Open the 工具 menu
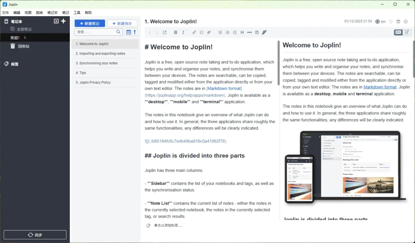This screenshot has height=243, width=415. [x=77, y=12]
